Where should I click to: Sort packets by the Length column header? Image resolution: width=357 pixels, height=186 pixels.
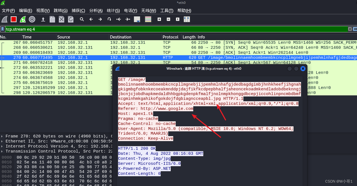pos(189,37)
